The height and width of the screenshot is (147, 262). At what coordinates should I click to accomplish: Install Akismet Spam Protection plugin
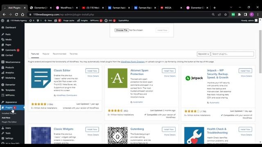pyautogui.click(x=169, y=71)
